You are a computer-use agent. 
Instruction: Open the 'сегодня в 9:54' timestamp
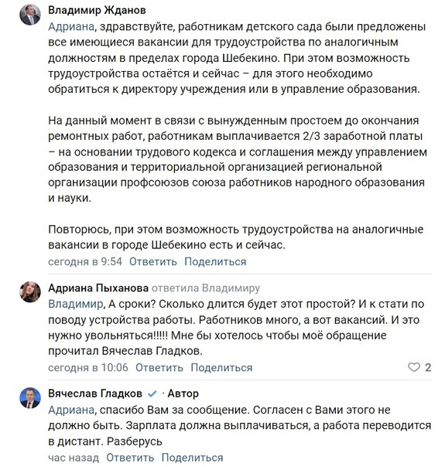point(85,261)
